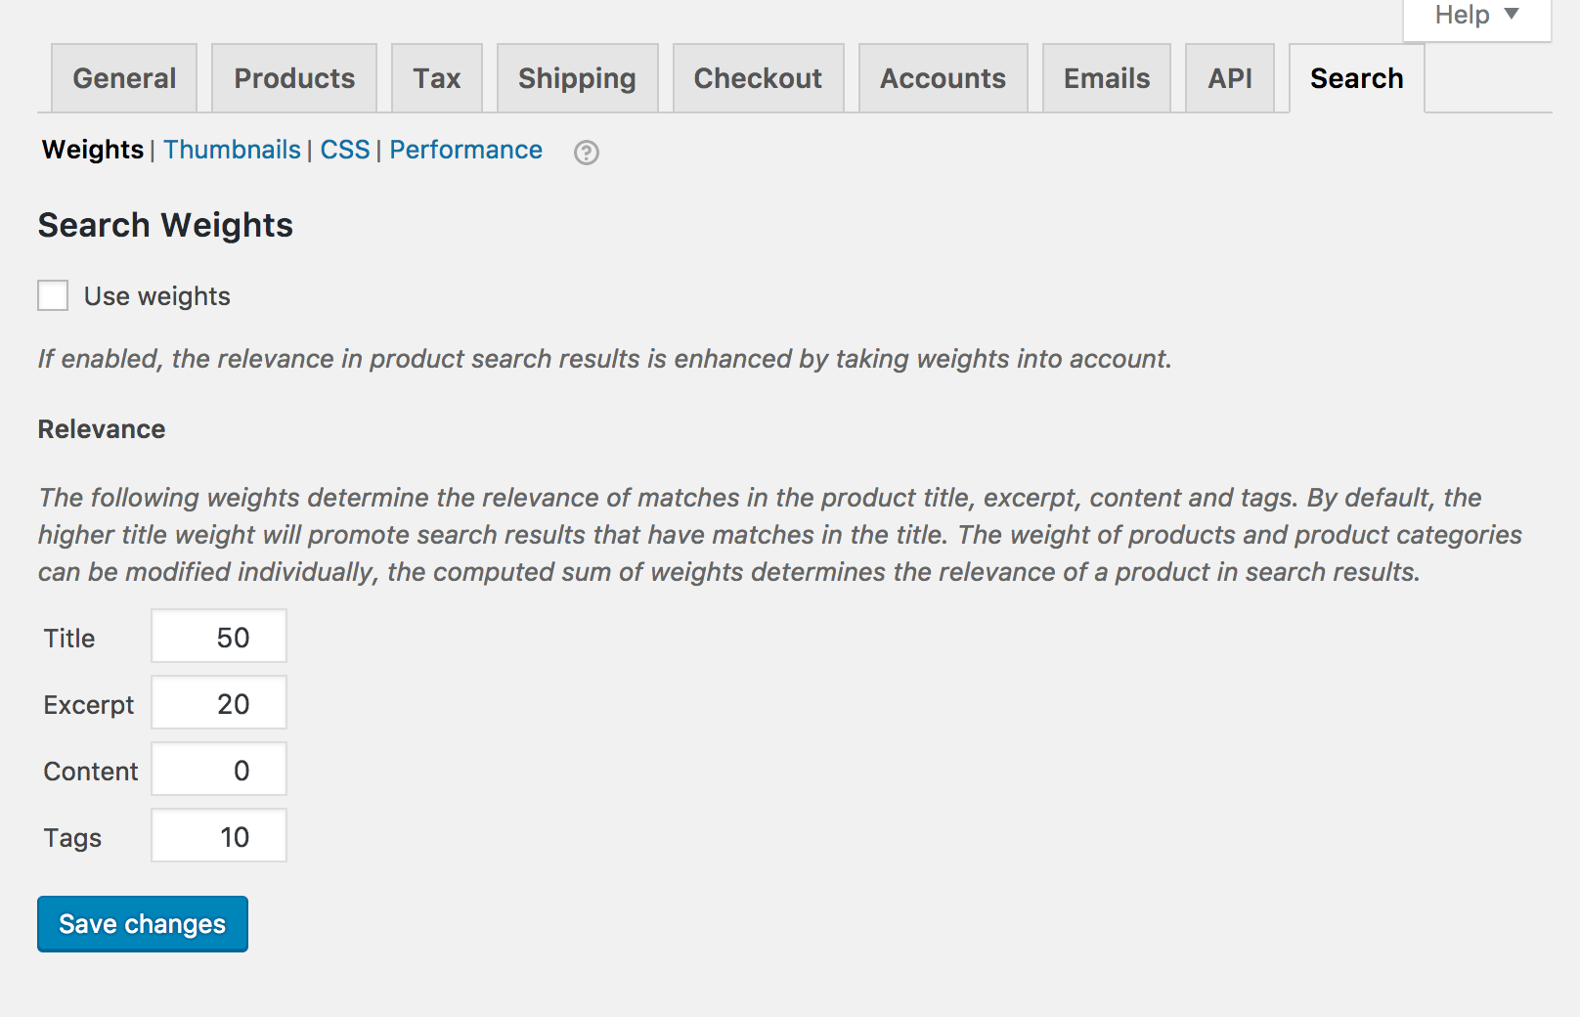
Task: Click the Tags weight input
Action: [219, 836]
